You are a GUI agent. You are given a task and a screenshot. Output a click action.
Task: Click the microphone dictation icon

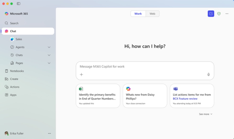click(209, 75)
